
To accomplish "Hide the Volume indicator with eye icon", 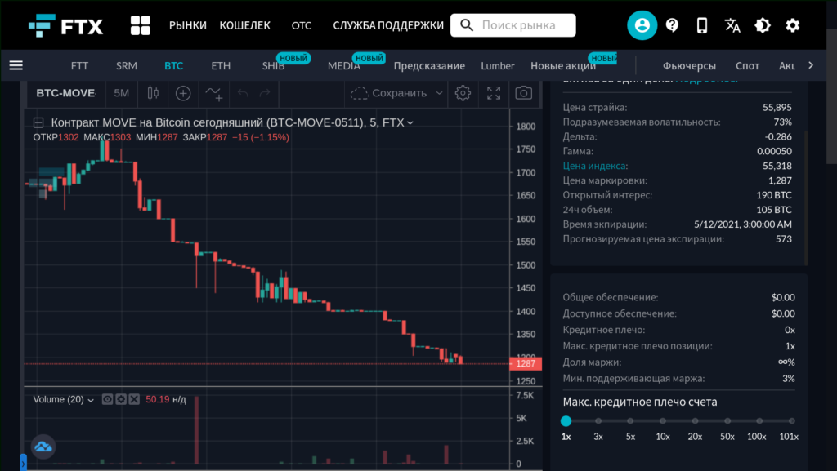I will coord(107,399).
